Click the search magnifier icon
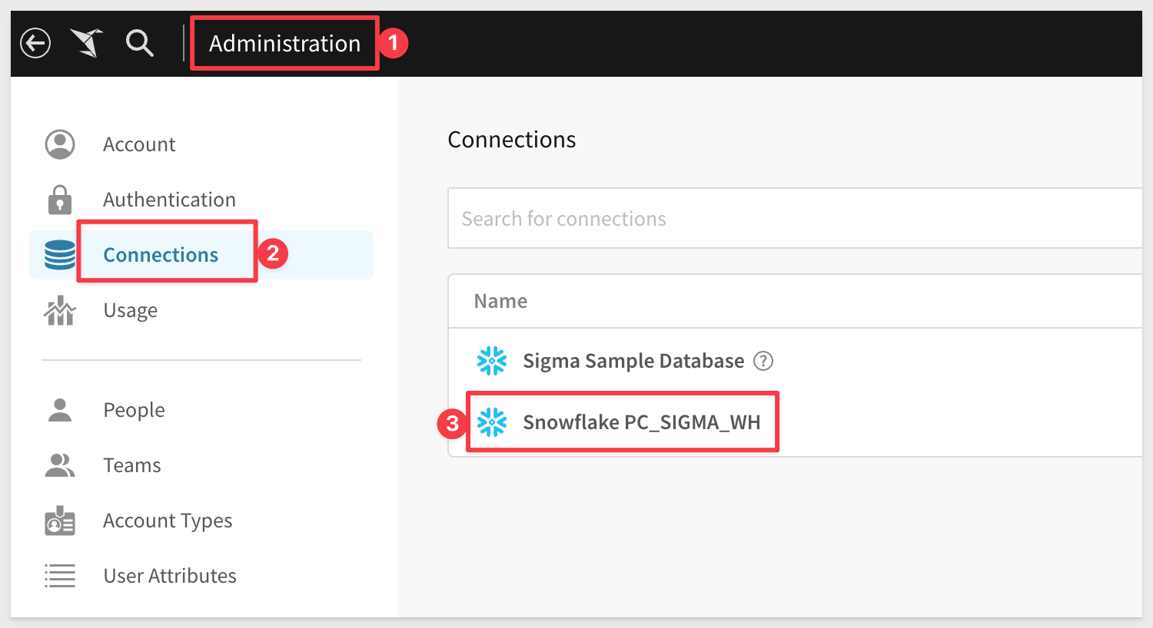Viewport: 1153px width, 628px height. click(139, 43)
